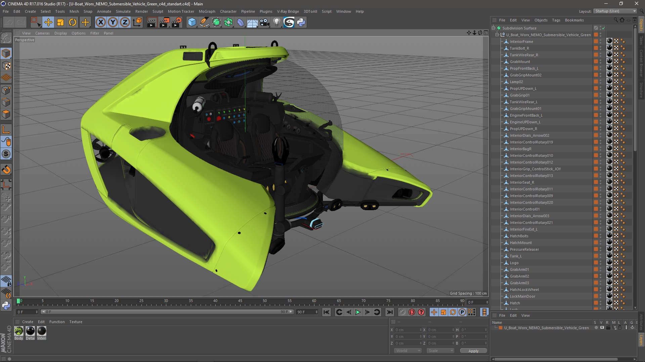Select the Body material thumbnail
This screenshot has width=645, height=362.
tap(19, 331)
